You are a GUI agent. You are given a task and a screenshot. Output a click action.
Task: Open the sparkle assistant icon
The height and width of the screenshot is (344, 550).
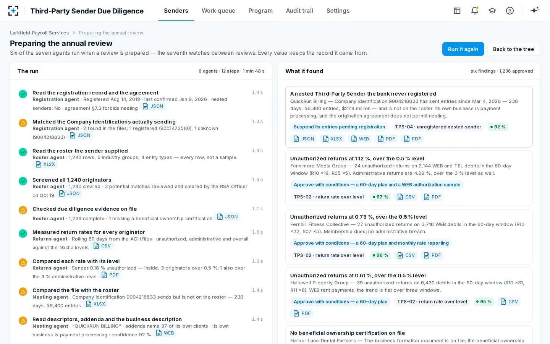(535, 10)
